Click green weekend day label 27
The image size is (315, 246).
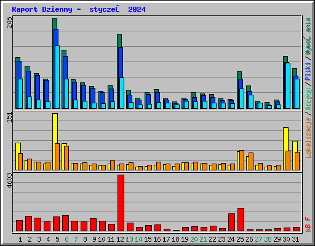(258, 239)
